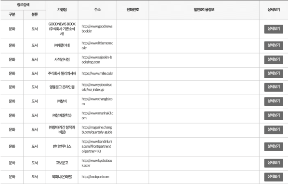This screenshot has width=289, height=184.
Task: Click the 구분 sub-header
Action: click(12, 14)
